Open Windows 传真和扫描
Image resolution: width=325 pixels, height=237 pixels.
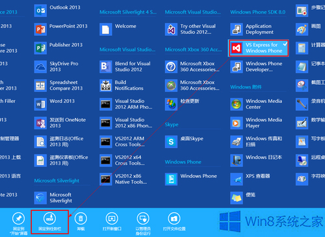click(x=257, y=141)
